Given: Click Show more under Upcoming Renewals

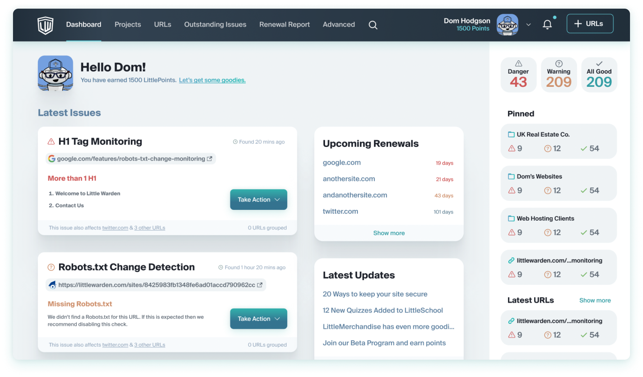Looking at the screenshot, I should (x=388, y=233).
